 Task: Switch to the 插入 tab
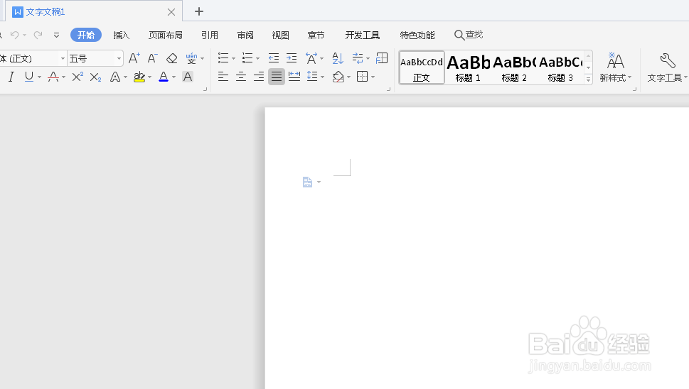pos(122,35)
